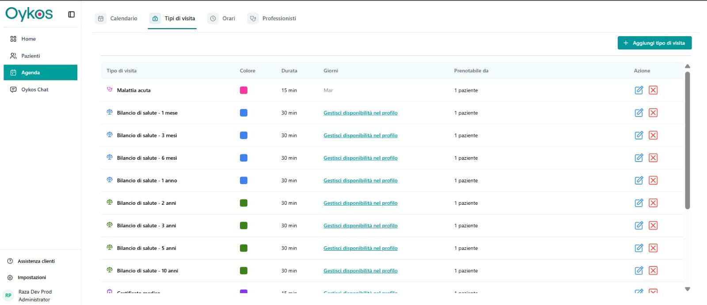Select the Tipi di visita tab
Viewport: 707px width, 305px height.
click(x=173, y=19)
